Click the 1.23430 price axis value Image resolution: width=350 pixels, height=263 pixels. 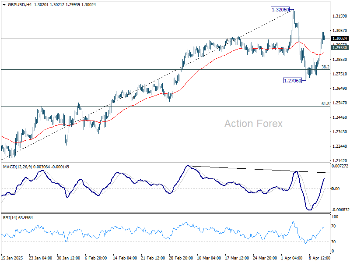(340, 132)
